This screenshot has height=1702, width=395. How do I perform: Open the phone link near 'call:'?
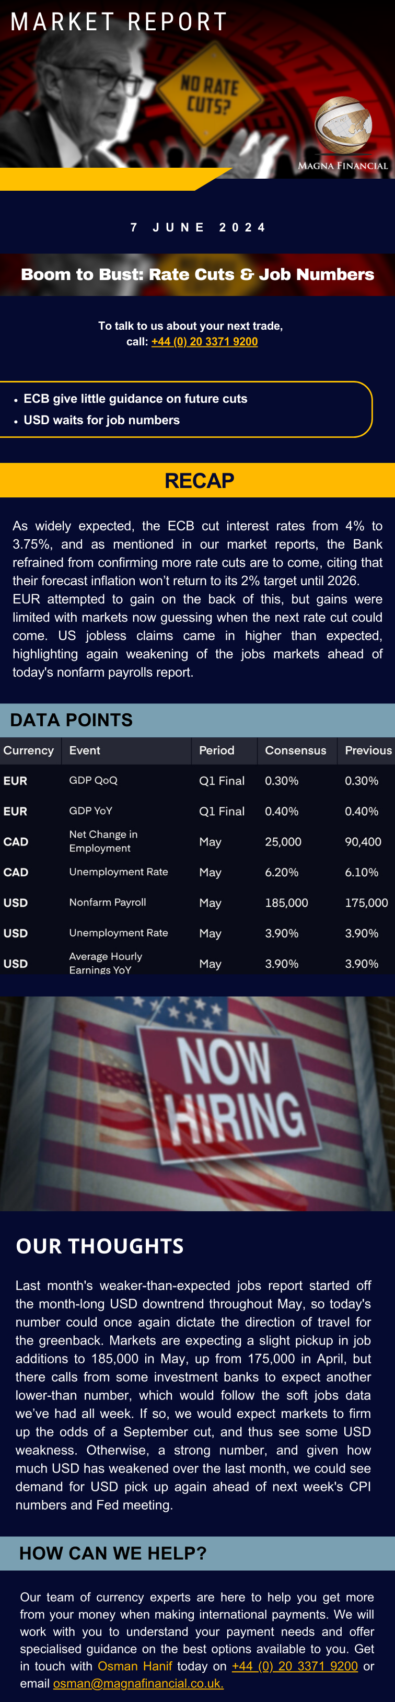pos(204,342)
